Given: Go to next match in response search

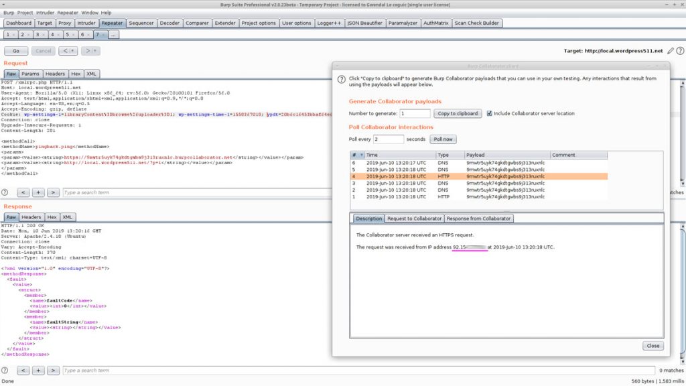Looking at the screenshot, I should (53, 370).
